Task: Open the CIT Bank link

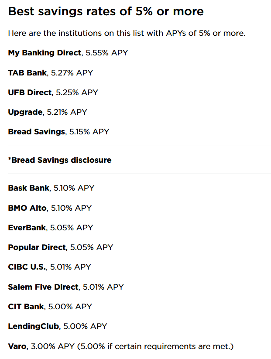Action: point(26,307)
